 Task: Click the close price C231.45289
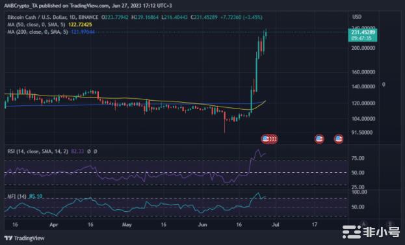pos(204,18)
